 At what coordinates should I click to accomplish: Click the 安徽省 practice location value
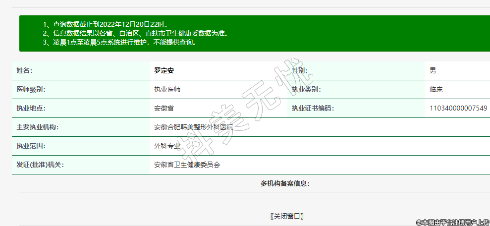tap(164, 109)
